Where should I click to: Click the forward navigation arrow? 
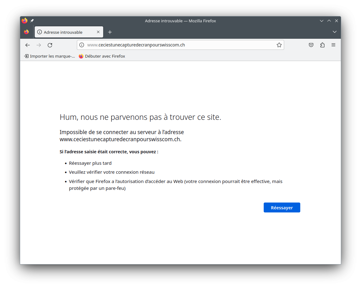pos(39,45)
